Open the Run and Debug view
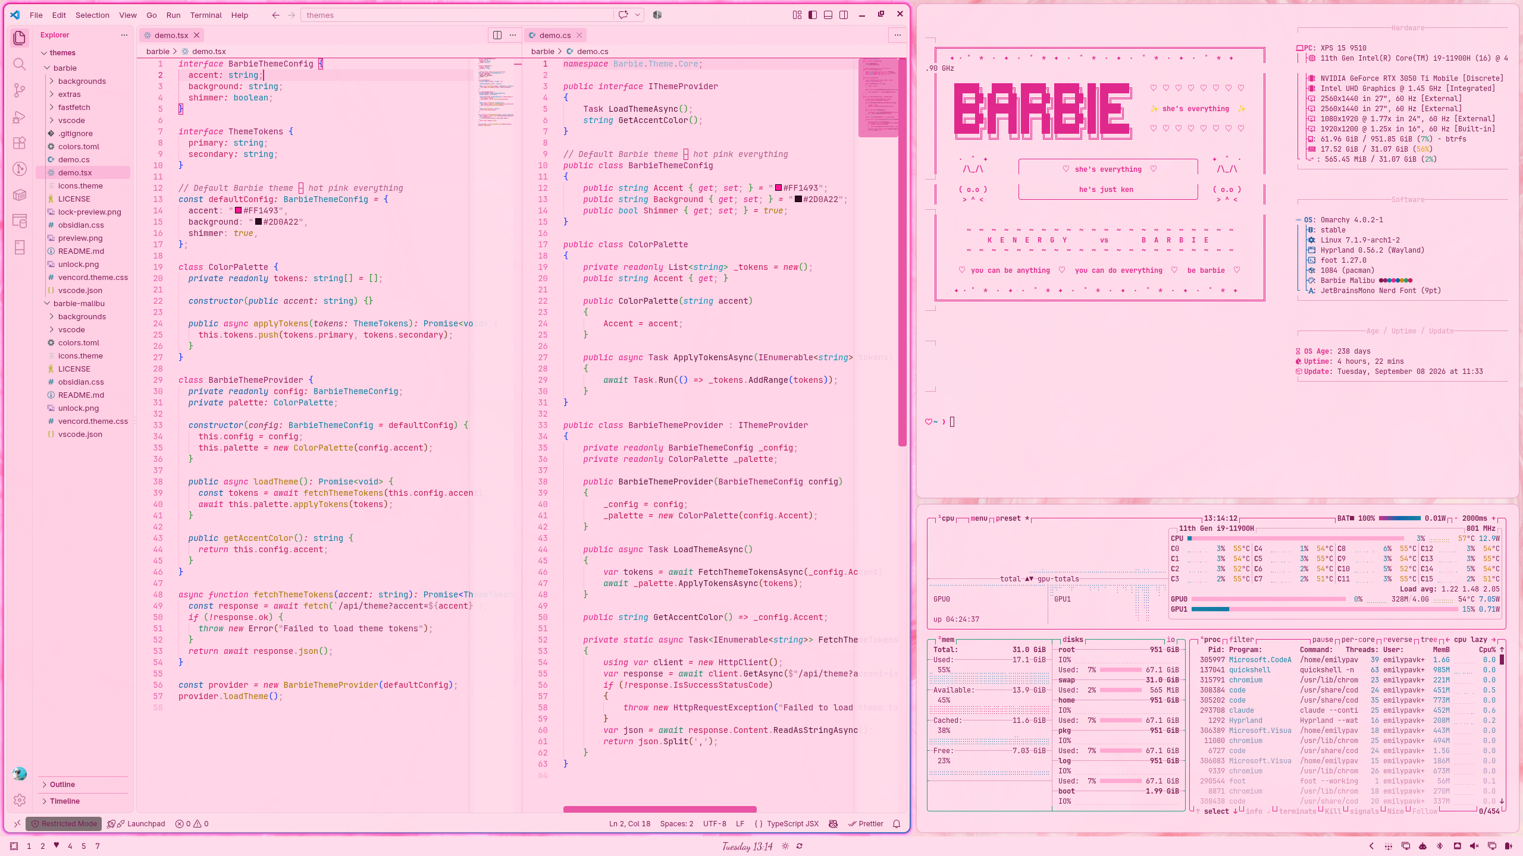Viewport: 1523px width, 856px height. 19,117
